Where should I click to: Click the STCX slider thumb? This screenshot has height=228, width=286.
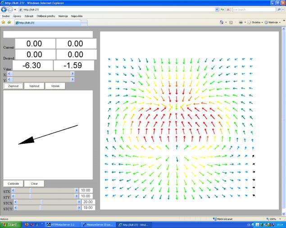click(x=42, y=202)
